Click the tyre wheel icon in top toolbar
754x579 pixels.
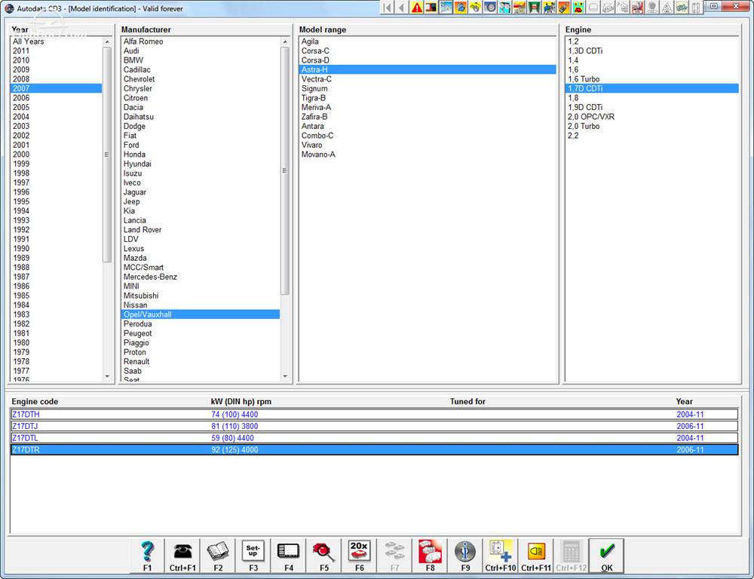click(490, 8)
